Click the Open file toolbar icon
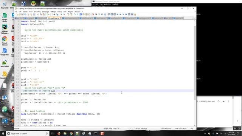 pos(19,14)
